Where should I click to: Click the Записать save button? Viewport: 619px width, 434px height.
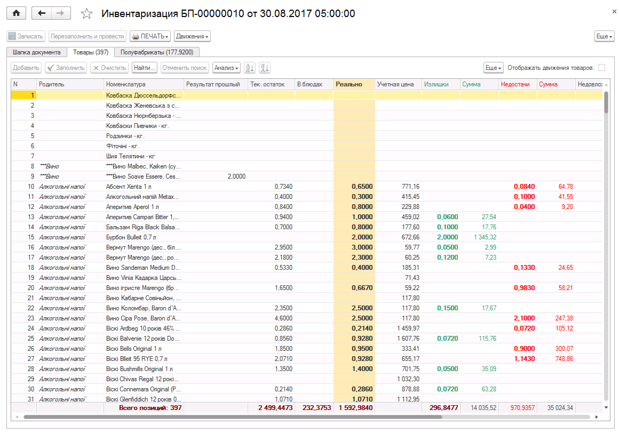(x=26, y=36)
